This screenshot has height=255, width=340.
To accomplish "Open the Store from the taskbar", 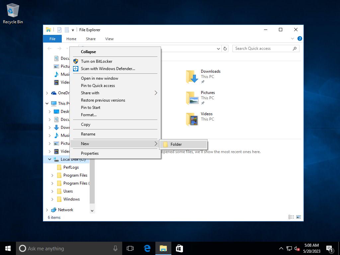I will (179, 248).
